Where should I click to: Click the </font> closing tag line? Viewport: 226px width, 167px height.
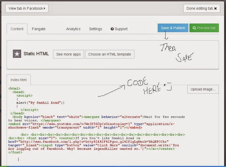pyautogui.click(x=15, y=152)
